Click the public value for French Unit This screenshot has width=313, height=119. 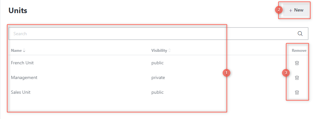click(x=157, y=63)
